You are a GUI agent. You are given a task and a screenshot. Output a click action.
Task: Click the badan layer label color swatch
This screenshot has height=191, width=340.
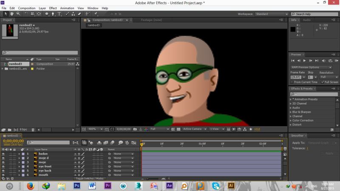23,154
